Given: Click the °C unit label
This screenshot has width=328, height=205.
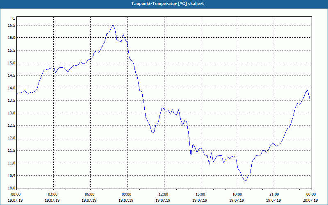Looking at the screenshot, I should (13, 18).
